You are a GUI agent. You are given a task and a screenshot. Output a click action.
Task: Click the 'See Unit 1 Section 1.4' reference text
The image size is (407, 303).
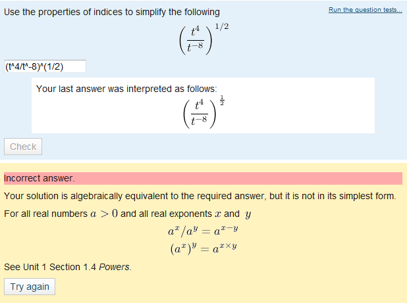50,267
